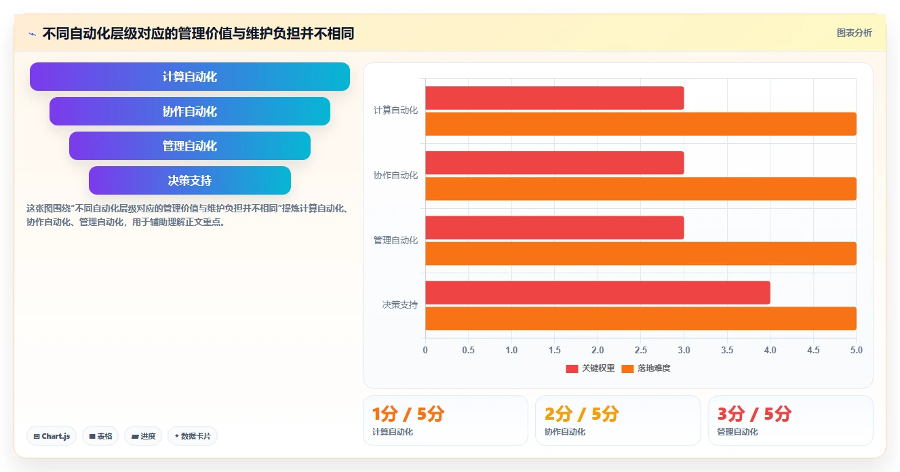Screen dimensions: 900x472
Task: Click the chart y-axis label 决策支持
Action: click(400, 304)
